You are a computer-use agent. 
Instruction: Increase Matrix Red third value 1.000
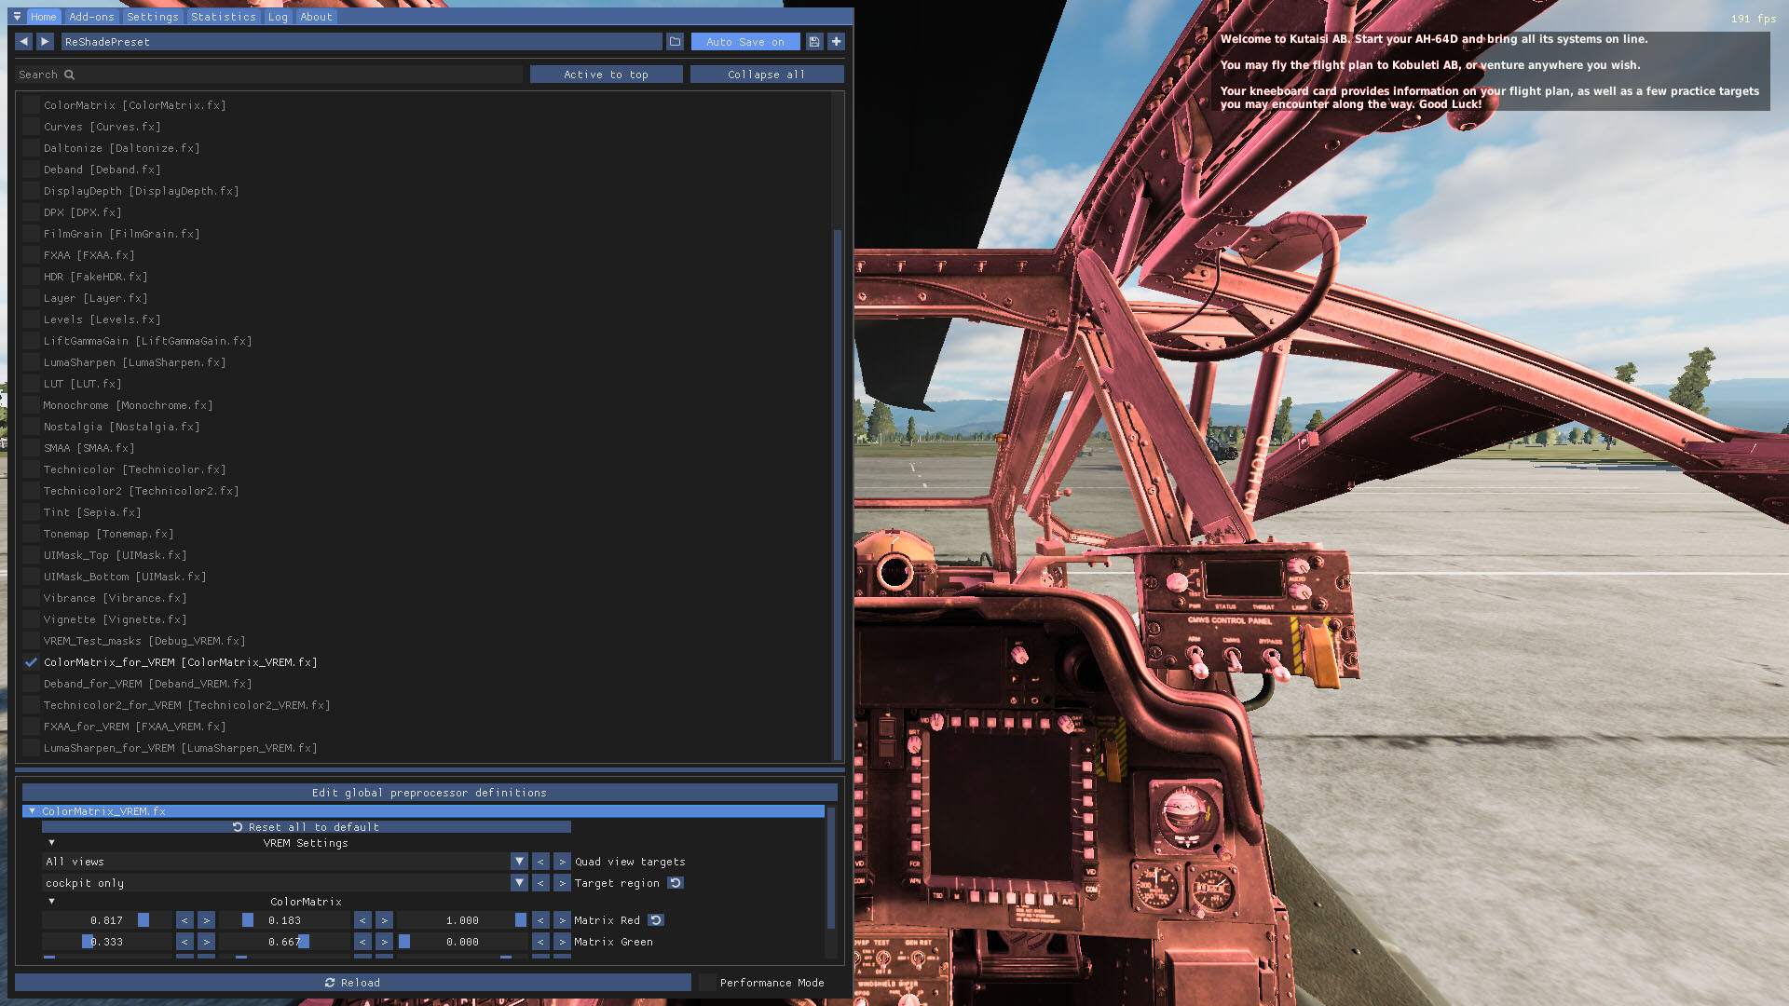pyautogui.click(x=562, y=920)
